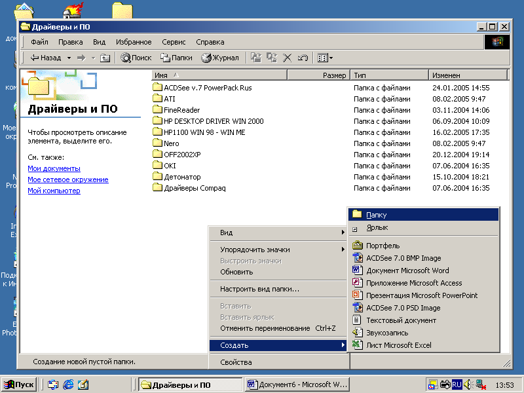The width and height of the screenshot is (524, 393).
Task: Select the OFF2002XP folder
Action: coord(177,155)
